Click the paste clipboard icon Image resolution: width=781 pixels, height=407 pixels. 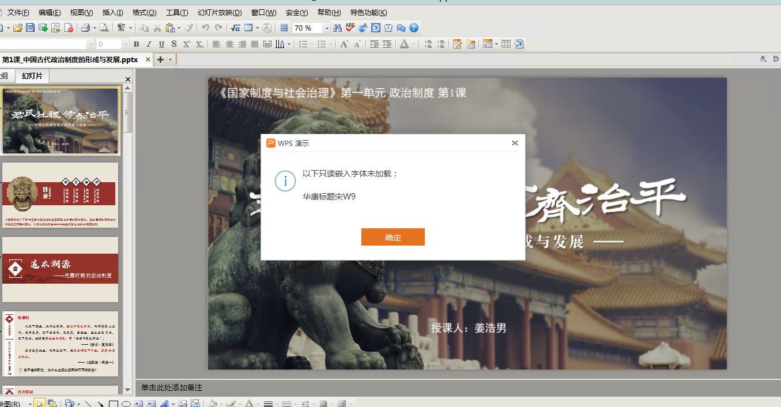pyautogui.click(x=170, y=28)
